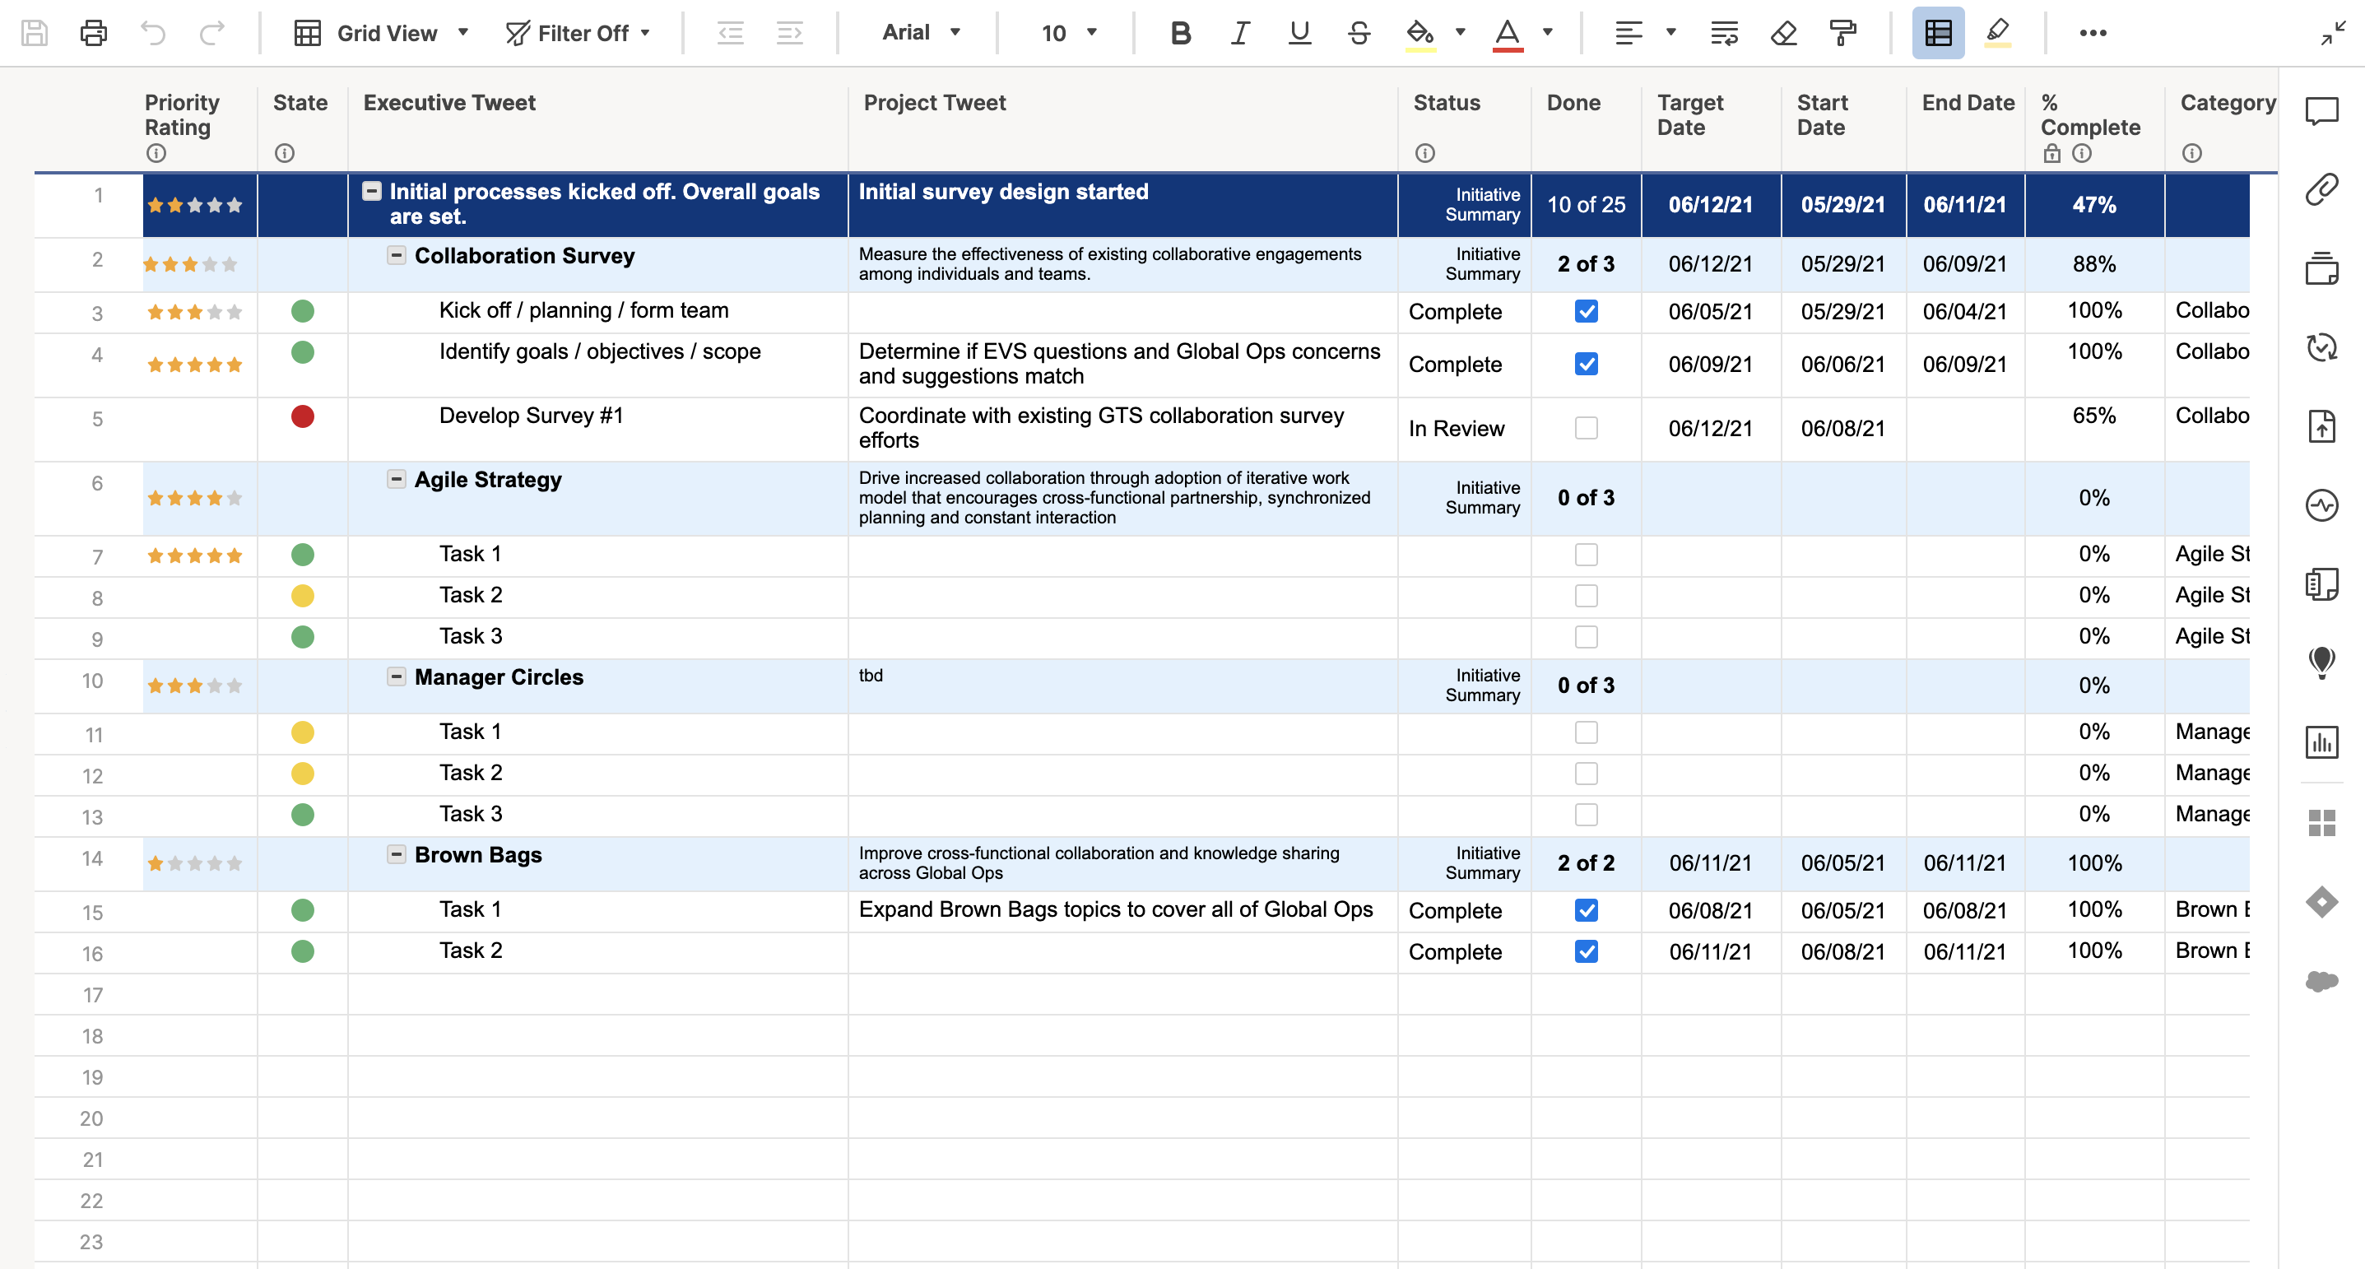
Task: Open the Attachments paperclip panel
Action: 2321,190
